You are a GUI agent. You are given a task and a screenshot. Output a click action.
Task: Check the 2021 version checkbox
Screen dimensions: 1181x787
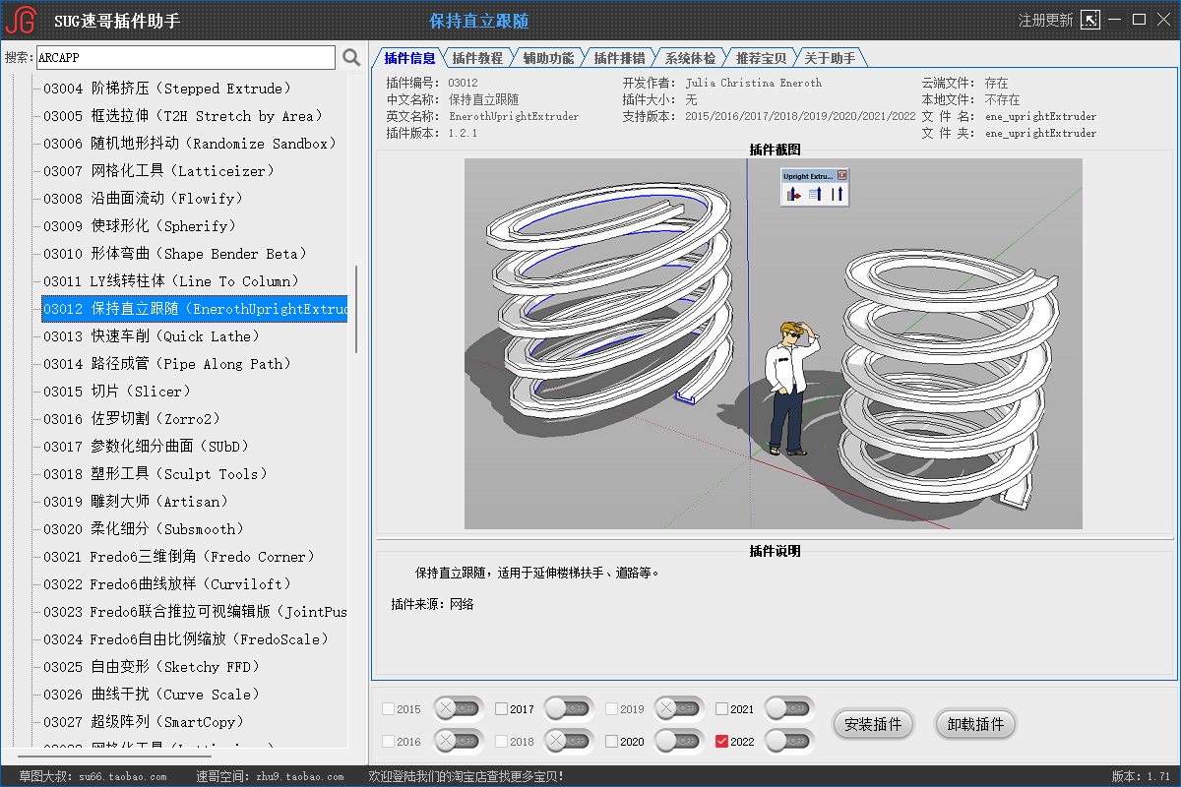722,709
